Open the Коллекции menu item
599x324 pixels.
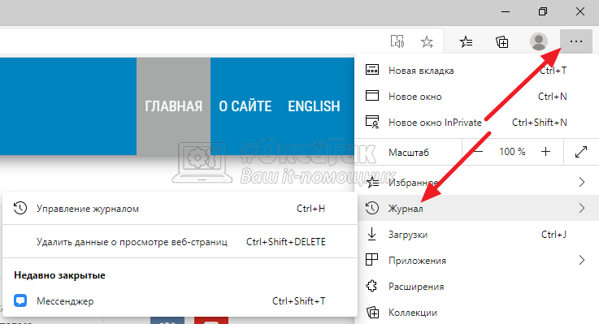(477, 312)
